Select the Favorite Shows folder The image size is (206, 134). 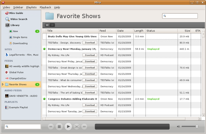(21, 85)
